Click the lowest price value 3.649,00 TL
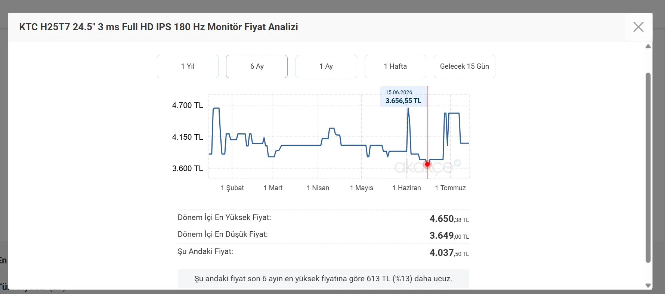The image size is (665, 294). [449, 236]
